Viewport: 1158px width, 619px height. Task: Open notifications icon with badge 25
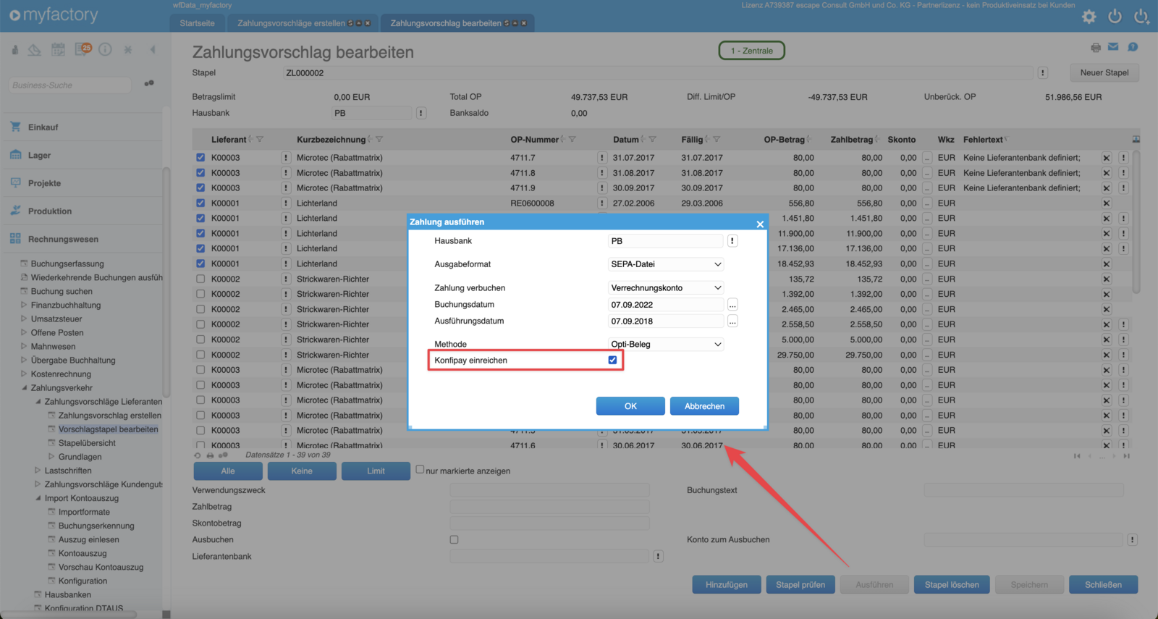tap(83, 49)
